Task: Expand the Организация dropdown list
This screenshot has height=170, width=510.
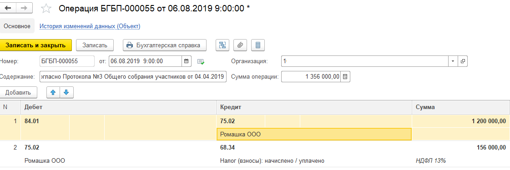Action: coord(453,61)
